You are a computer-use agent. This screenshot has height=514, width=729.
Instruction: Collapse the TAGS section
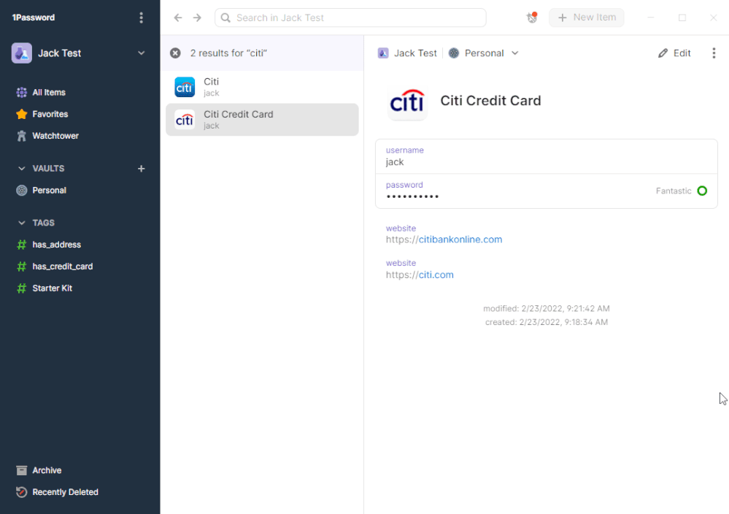[x=21, y=223]
